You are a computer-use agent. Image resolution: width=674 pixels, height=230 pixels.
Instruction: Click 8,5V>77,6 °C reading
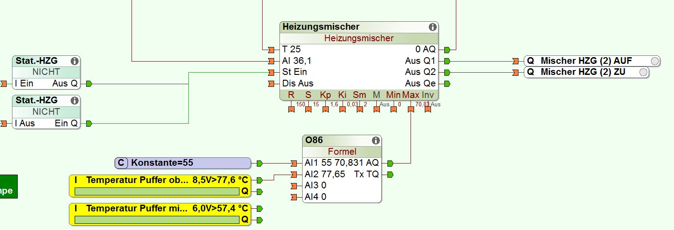220,180
